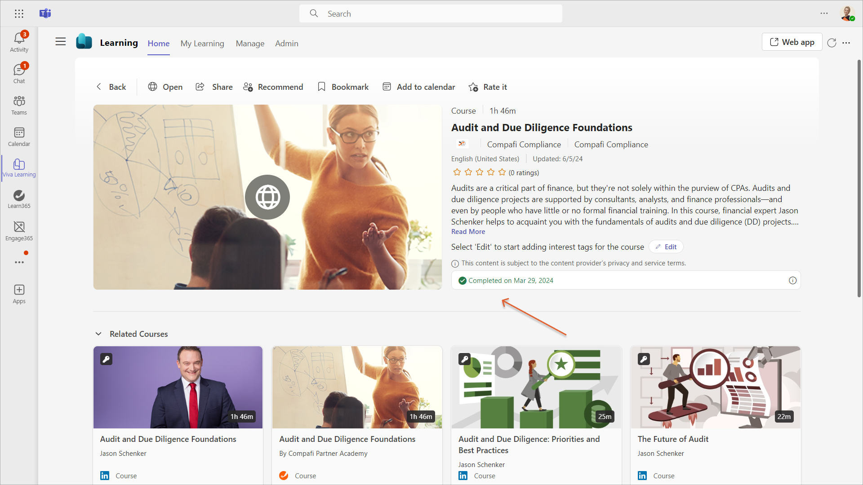Click the completion info icon

click(792, 280)
